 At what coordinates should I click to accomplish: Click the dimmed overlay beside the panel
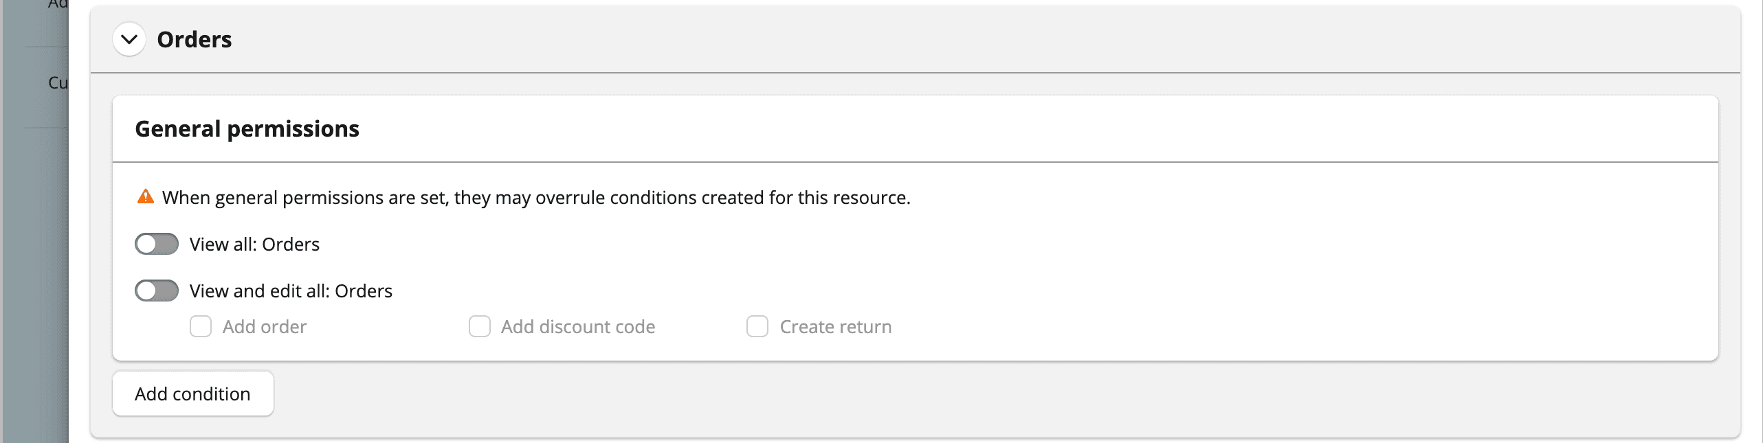(x=34, y=275)
